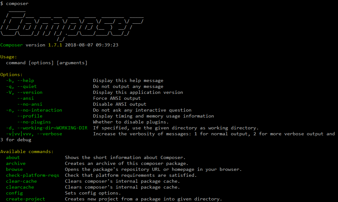Click the description beside 'clear-cache'
The height and width of the screenshot is (202, 338).
[x=122, y=181]
